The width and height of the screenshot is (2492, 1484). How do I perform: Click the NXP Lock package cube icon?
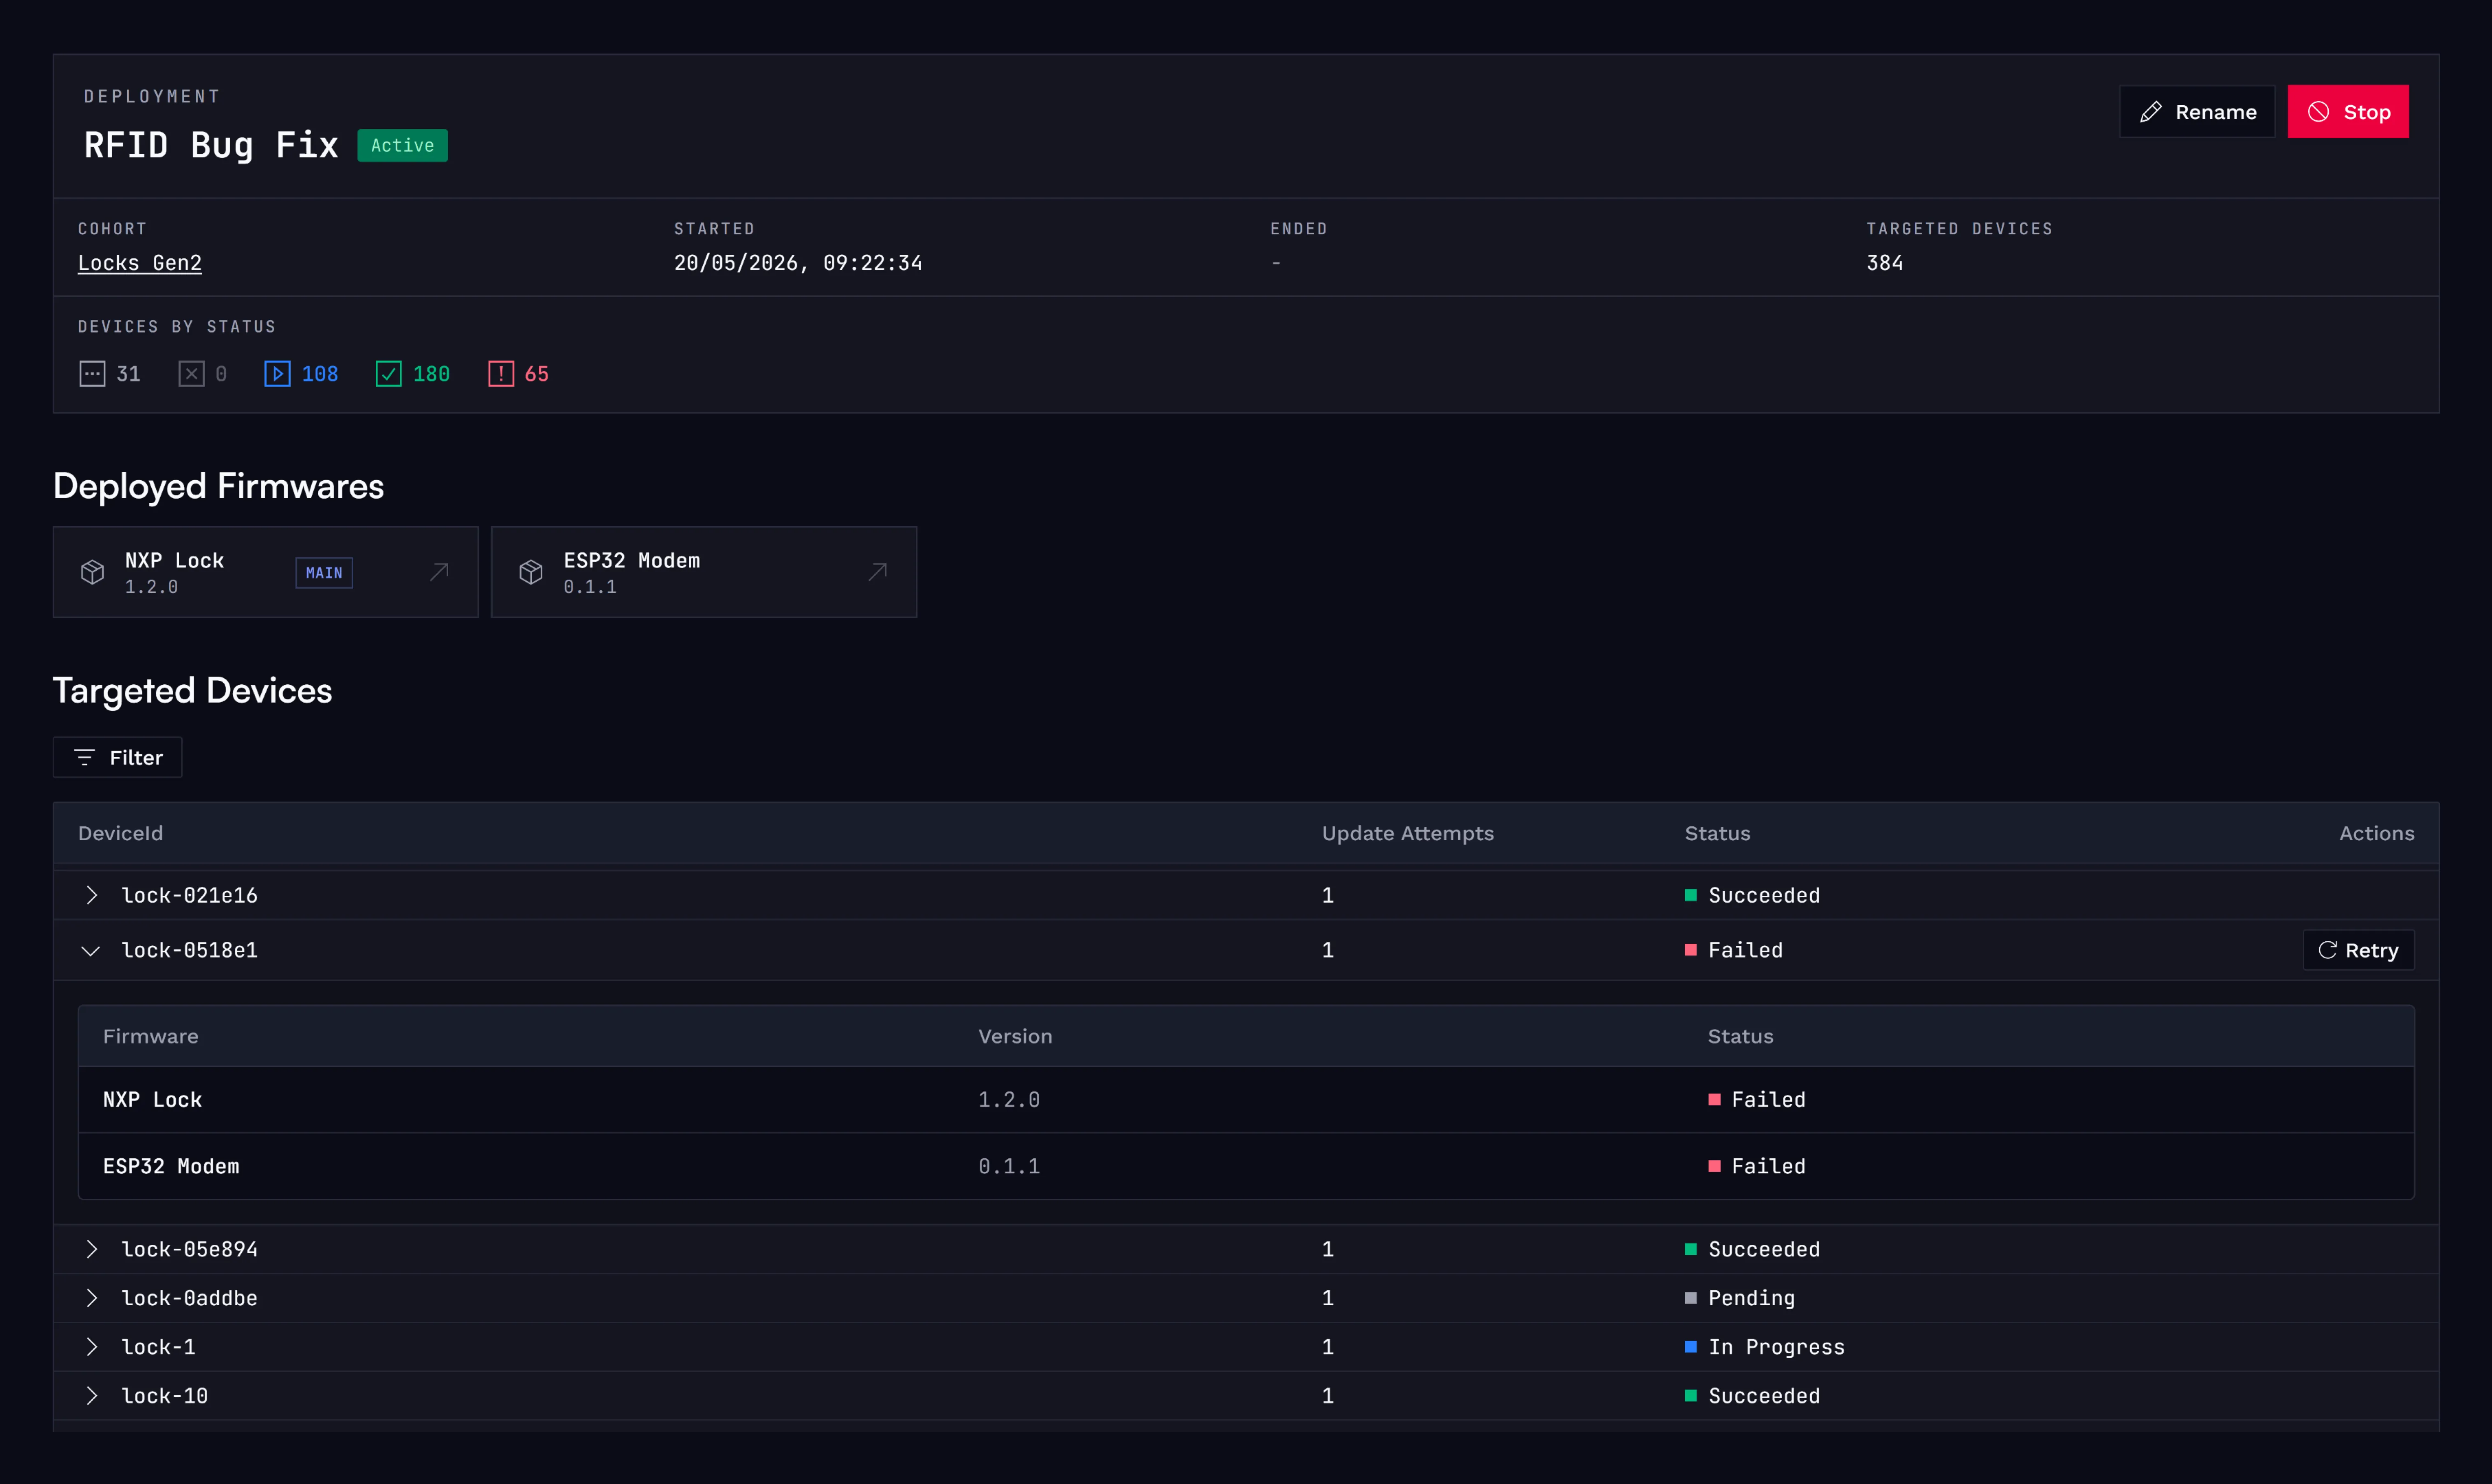(92, 572)
